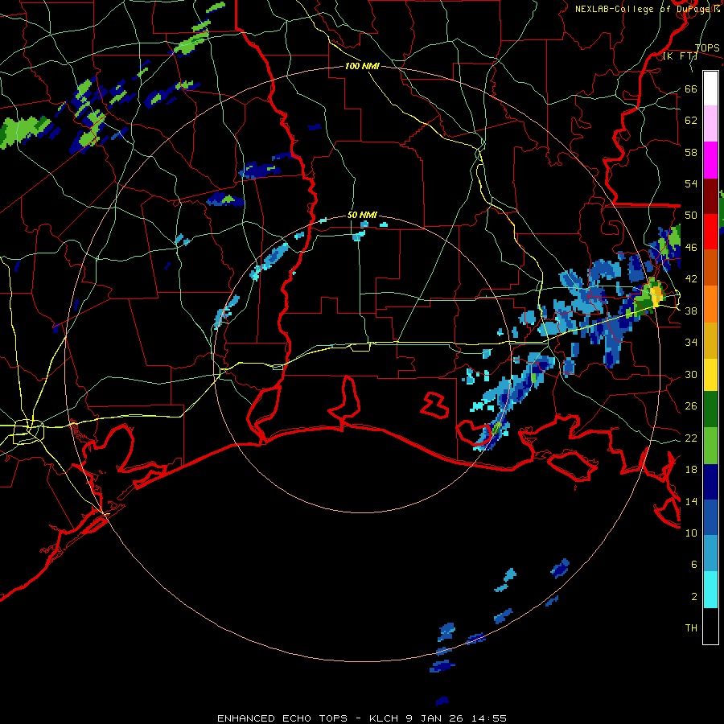Image resolution: width=724 pixels, height=724 pixels.
Task: Click the "38" legend value
Action: tap(691, 311)
